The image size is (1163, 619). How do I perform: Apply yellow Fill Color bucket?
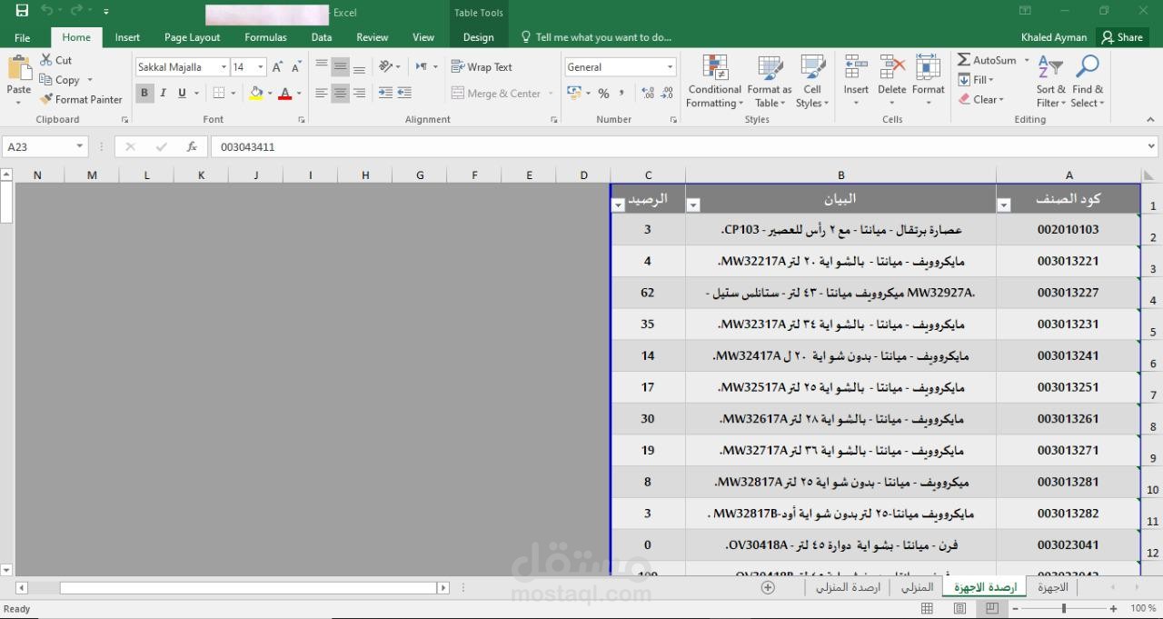pos(256,93)
